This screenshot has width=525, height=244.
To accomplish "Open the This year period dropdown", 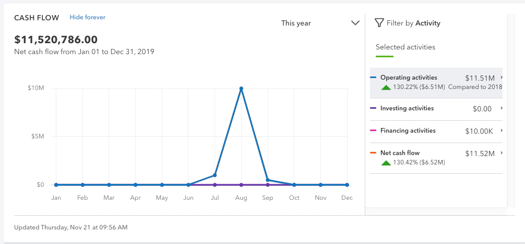I will (320, 23).
